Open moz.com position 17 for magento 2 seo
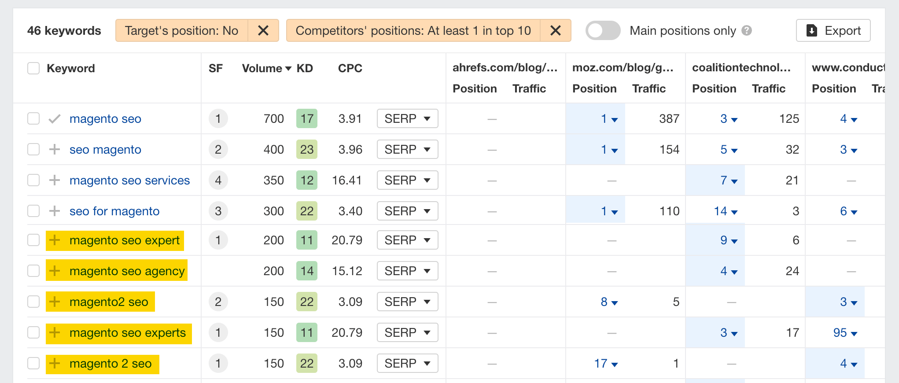This screenshot has height=383, width=899. [606, 363]
